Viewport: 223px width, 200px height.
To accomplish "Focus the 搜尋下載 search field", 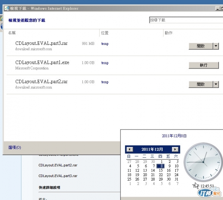I will click(x=186, y=20).
